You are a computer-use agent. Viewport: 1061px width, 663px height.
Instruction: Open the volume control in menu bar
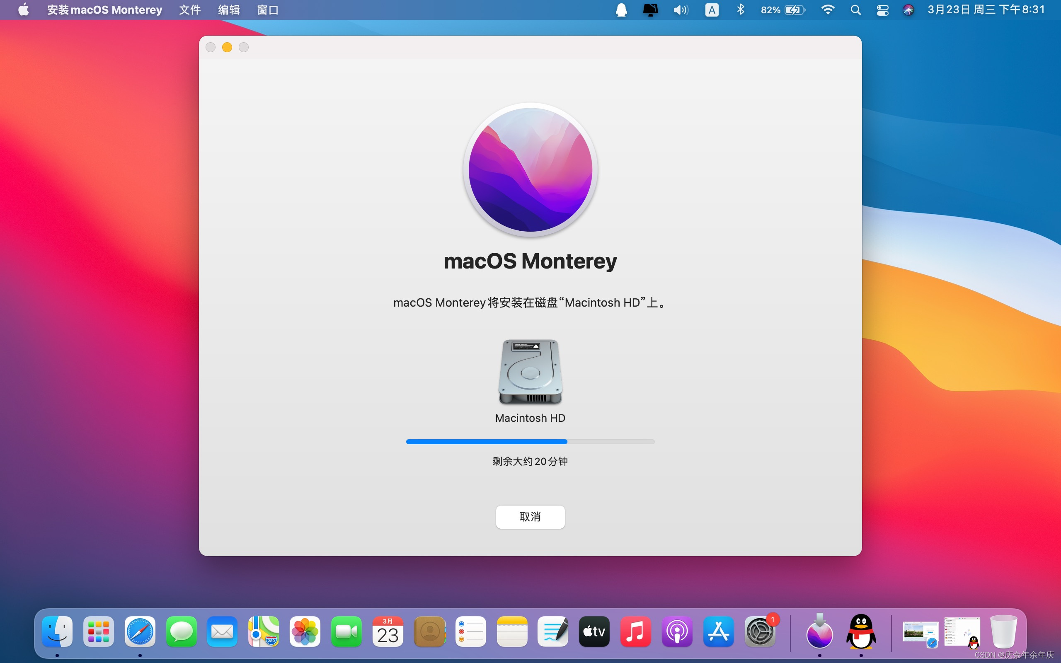(681, 10)
